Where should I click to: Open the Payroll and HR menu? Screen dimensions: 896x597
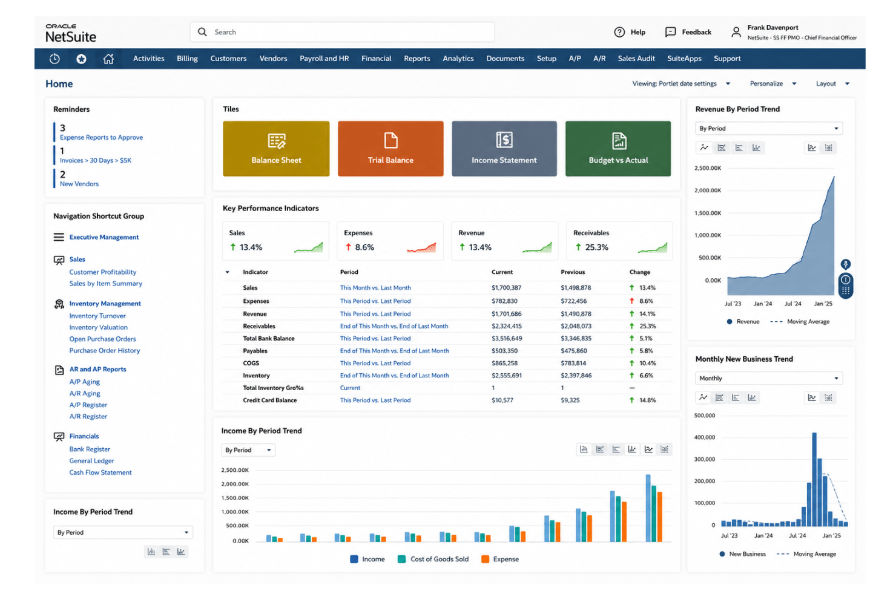324,59
